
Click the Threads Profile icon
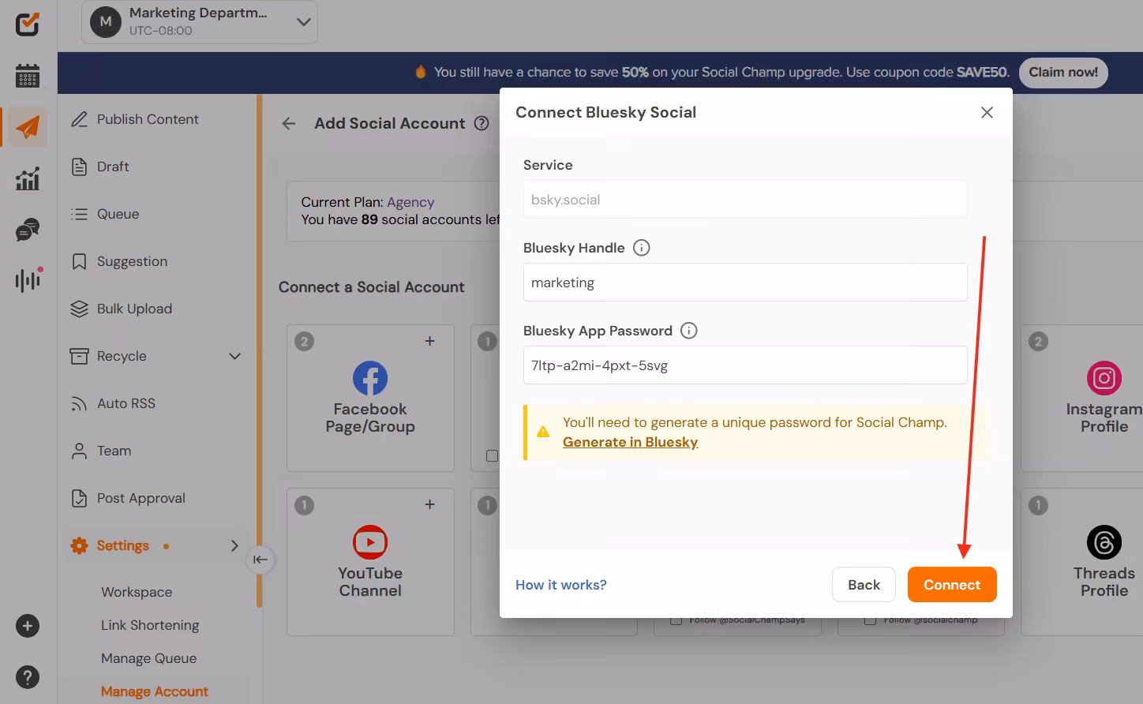1104,542
